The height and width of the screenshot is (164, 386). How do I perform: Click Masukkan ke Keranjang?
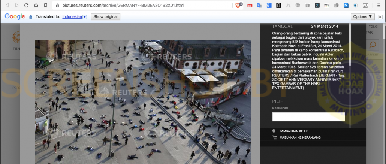[x=300, y=137]
